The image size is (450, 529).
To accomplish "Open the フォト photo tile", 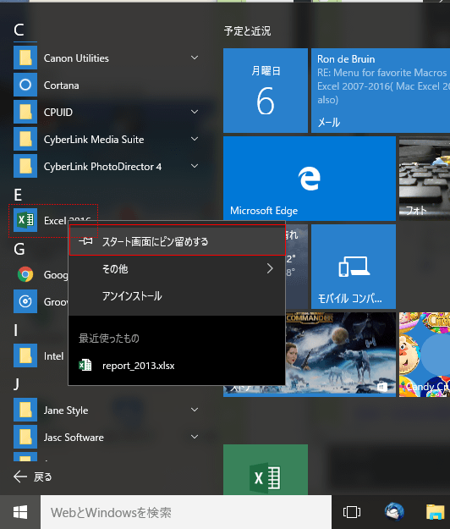I will click(x=425, y=179).
